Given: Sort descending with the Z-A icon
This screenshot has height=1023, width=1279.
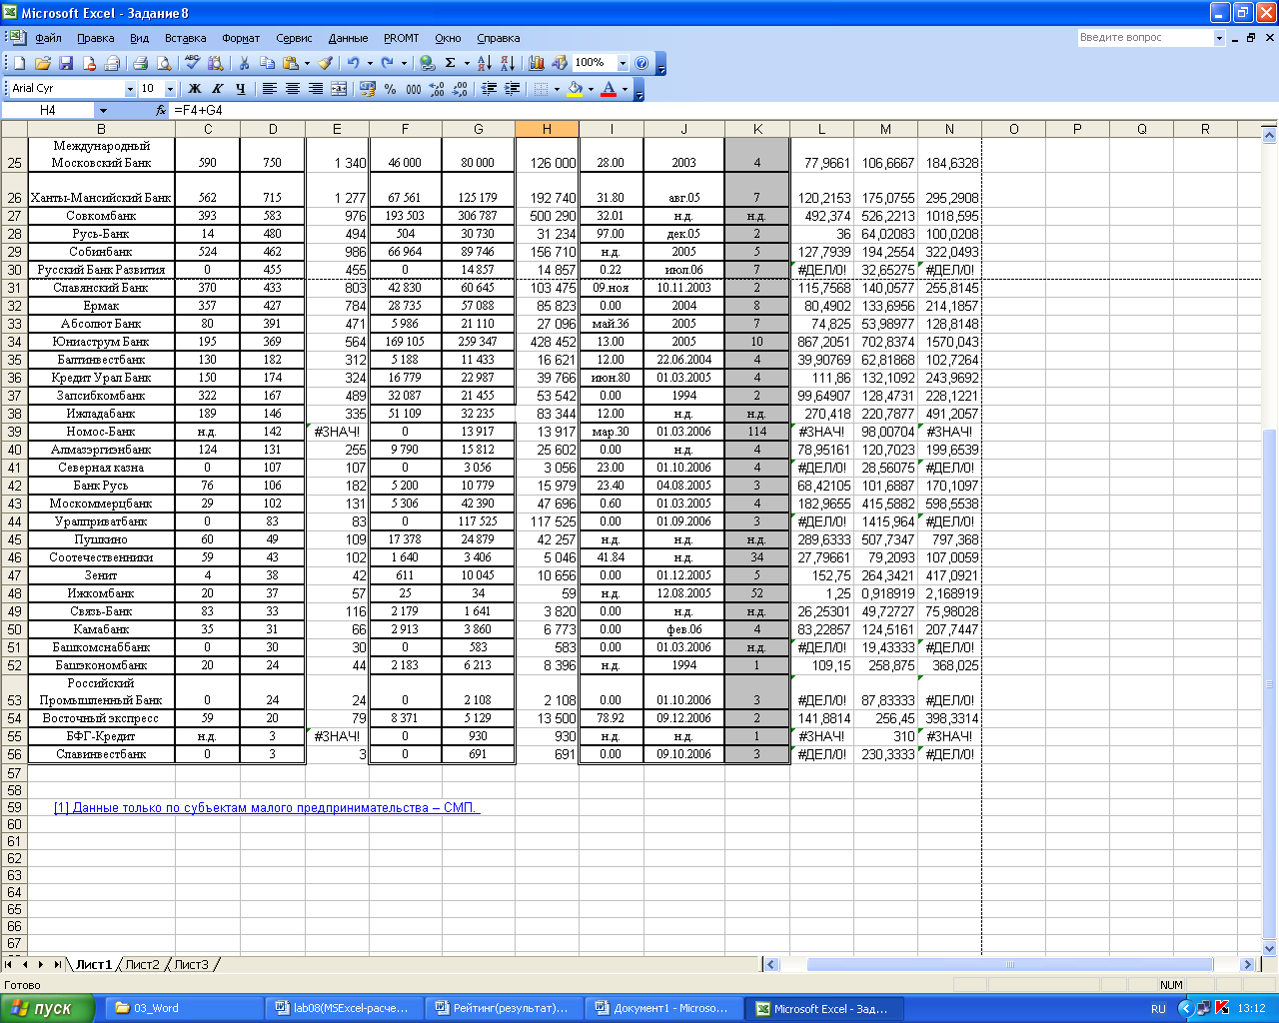Looking at the screenshot, I should pyautogui.click(x=508, y=63).
